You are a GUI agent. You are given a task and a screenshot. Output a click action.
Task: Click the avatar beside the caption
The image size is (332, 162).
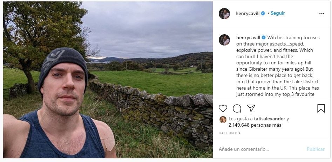pyautogui.click(x=224, y=40)
